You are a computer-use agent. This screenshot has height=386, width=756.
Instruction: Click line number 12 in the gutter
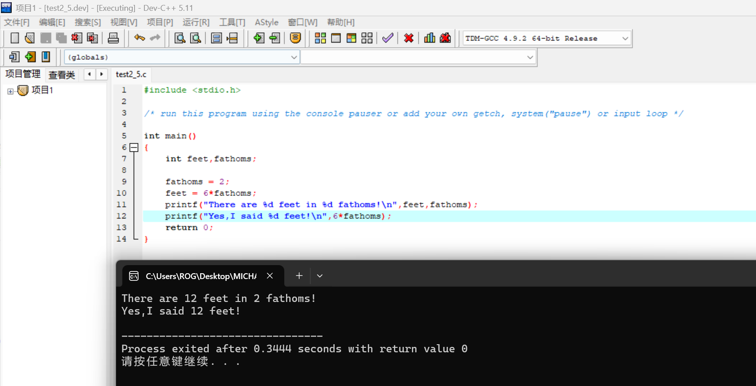tap(121, 216)
